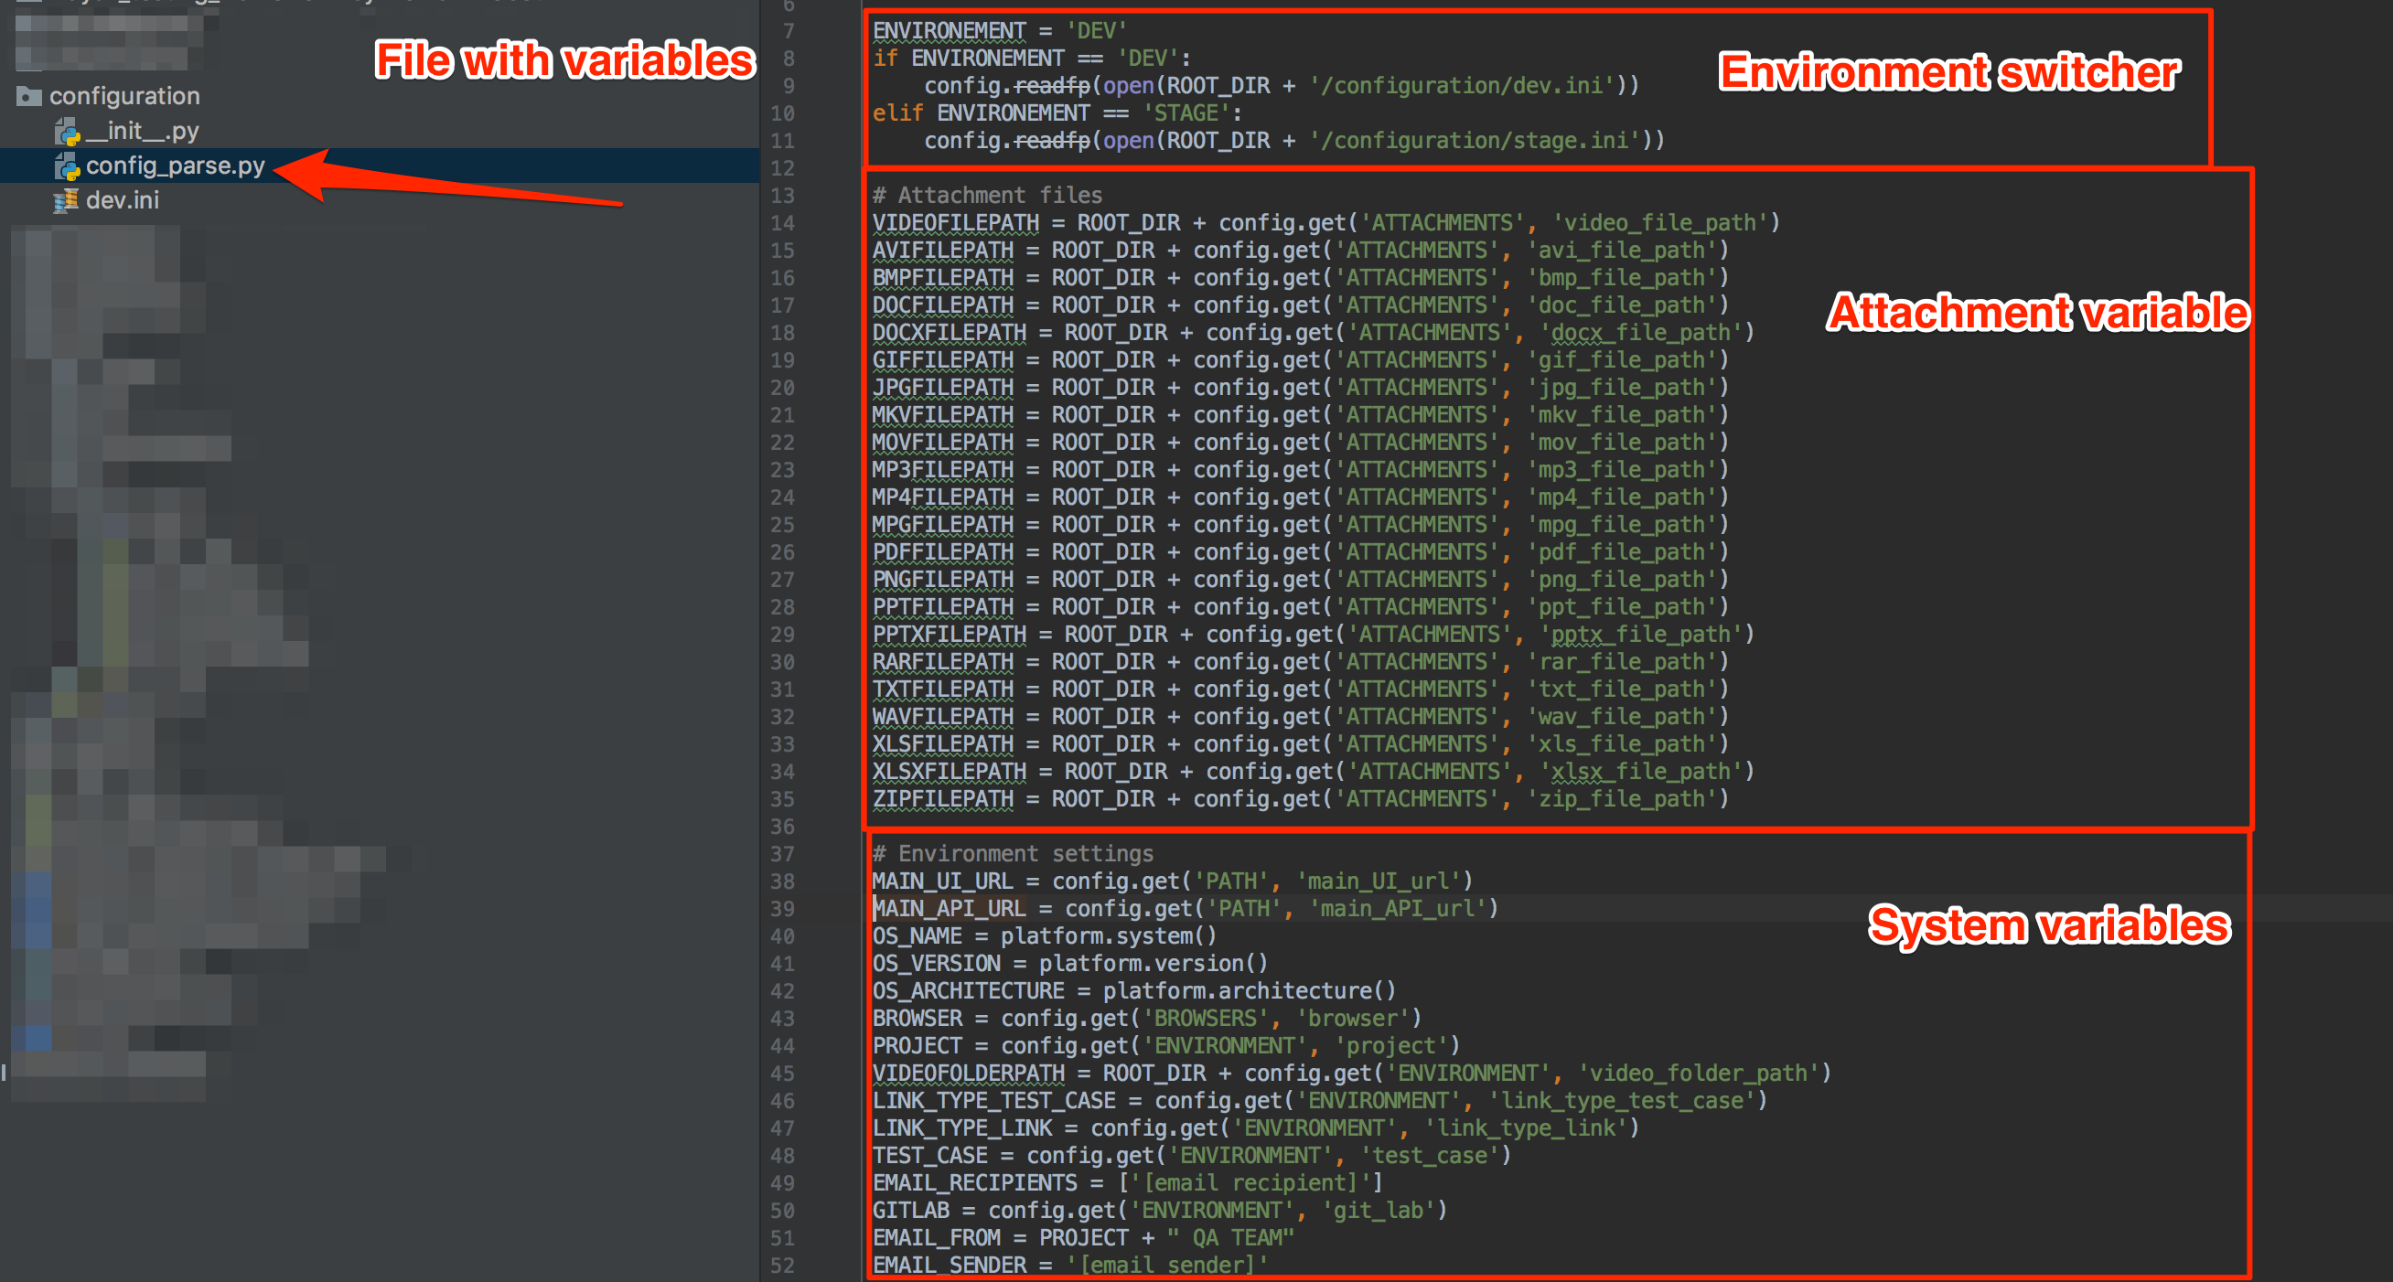Click WAVFILEPATH variable name

943,717
